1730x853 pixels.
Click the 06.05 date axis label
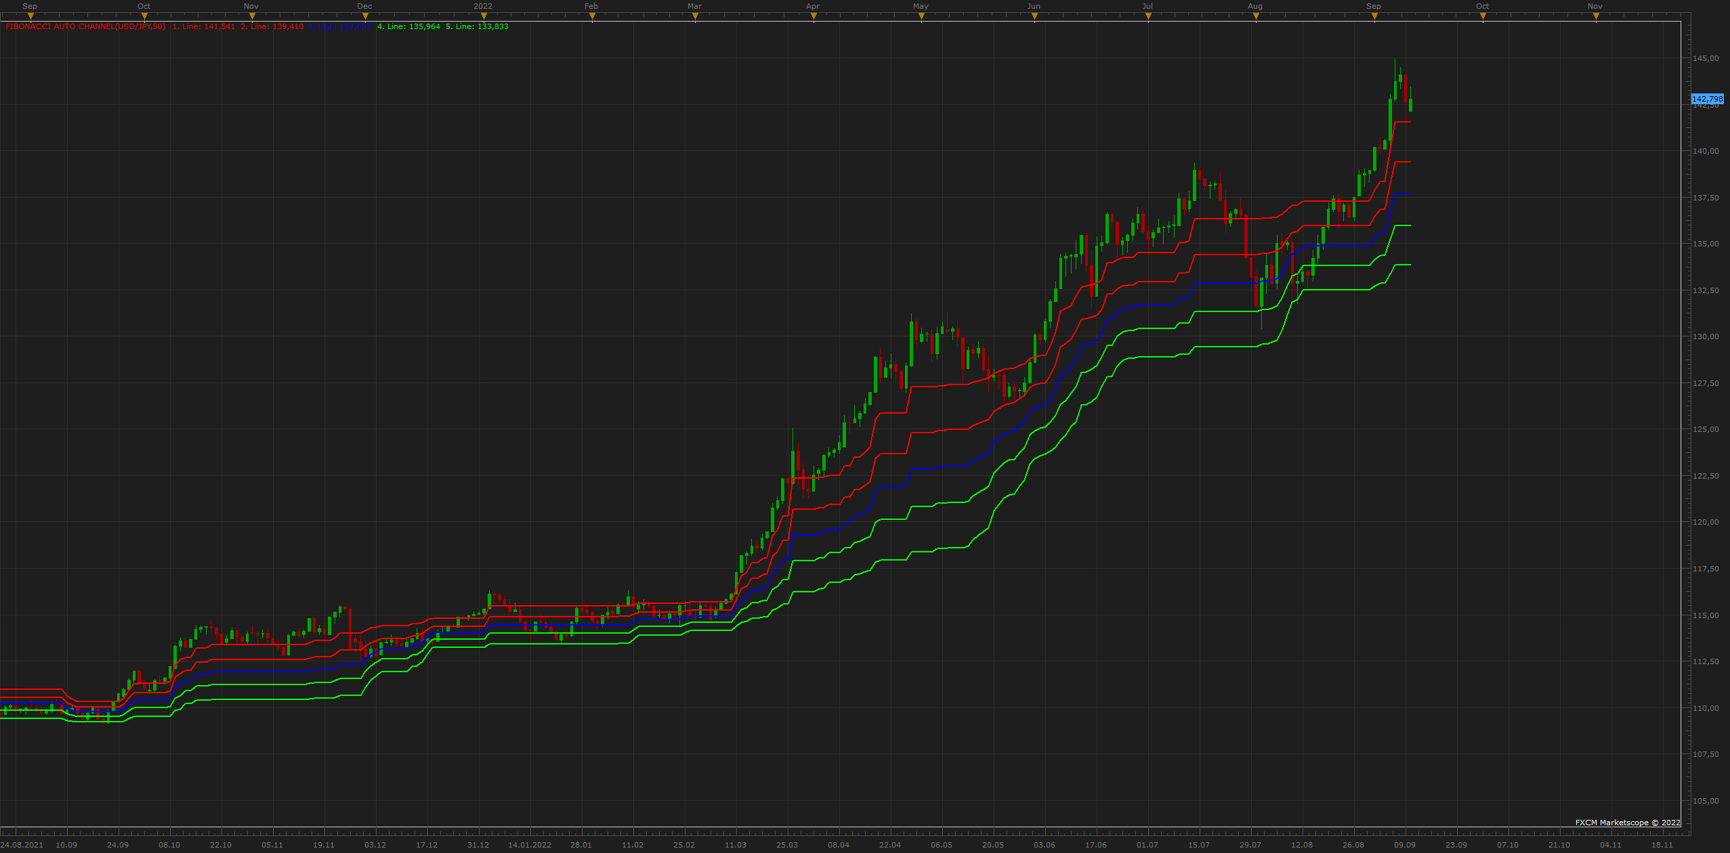point(942,845)
